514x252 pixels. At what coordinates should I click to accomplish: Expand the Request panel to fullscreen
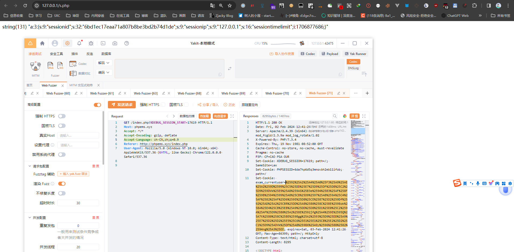pos(232,116)
